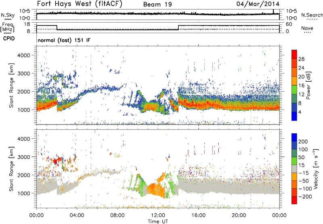Click the power panel 'Slant Range [km]' label

pyautogui.click(x=11, y=85)
